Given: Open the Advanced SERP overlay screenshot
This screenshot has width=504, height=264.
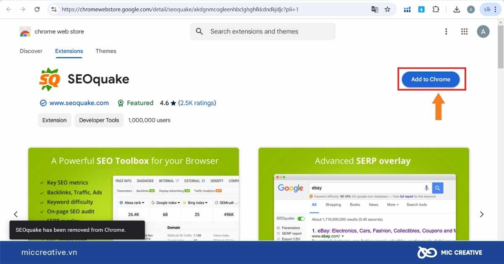Looking at the screenshot, I should pos(364,194).
